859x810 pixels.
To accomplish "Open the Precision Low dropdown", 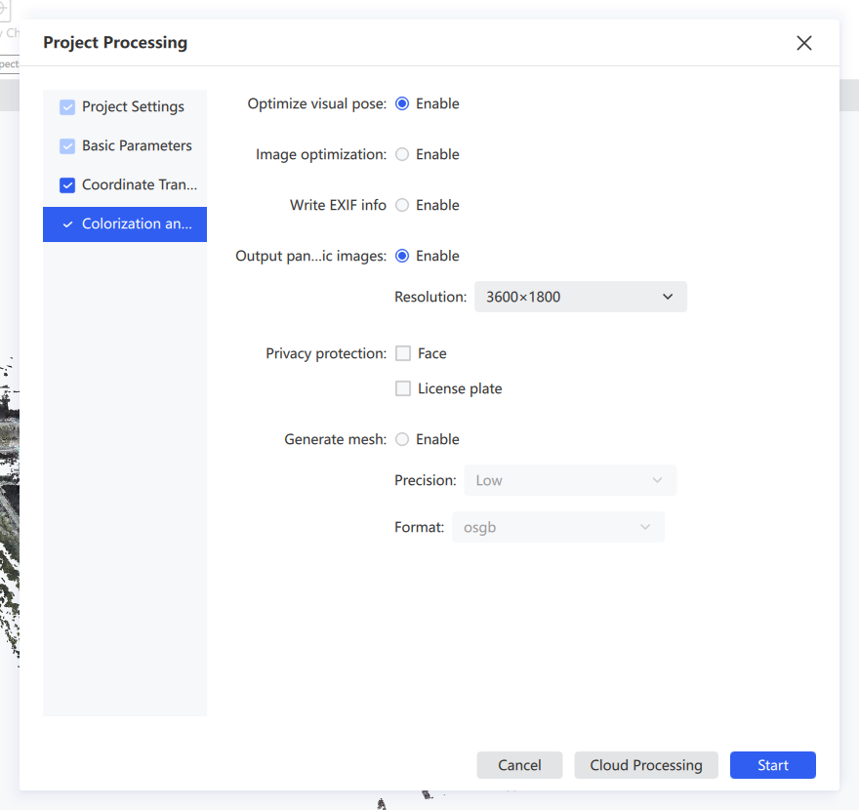I will pyautogui.click(x=570, y=480).
